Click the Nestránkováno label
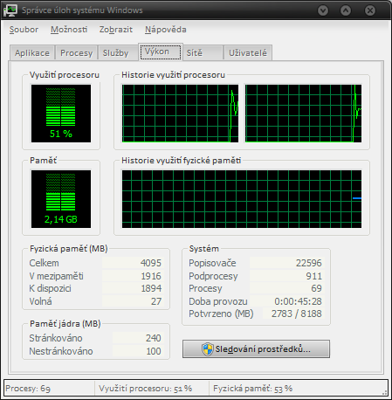Screen dimensions: 392x400 click(61, 351)
